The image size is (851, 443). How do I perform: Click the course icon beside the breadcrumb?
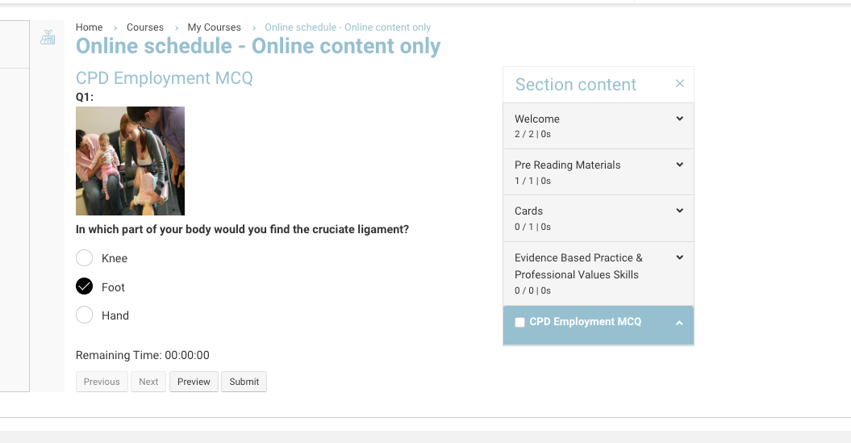48,37
